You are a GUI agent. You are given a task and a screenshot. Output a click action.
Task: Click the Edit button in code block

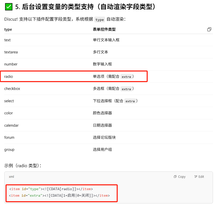[x=199, y=177]
